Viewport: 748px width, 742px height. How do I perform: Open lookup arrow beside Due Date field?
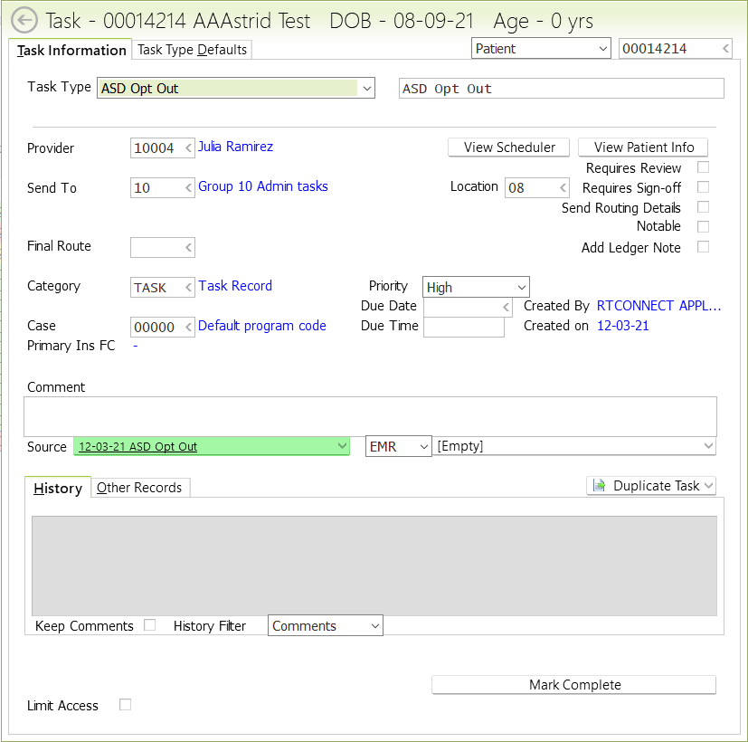(x=507, y=308)
